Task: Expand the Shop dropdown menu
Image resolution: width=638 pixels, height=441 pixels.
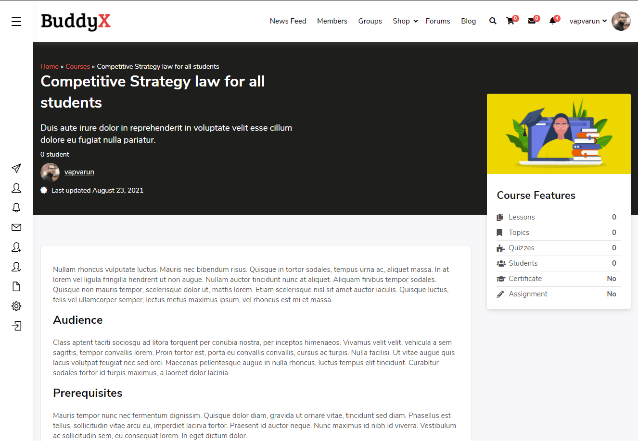Action: (405, 21)
